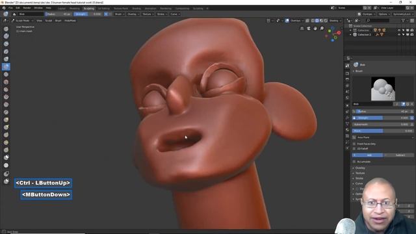Select the Mask brush tool
The width and height of the screenshot is (416, 234).
point(6,157)
